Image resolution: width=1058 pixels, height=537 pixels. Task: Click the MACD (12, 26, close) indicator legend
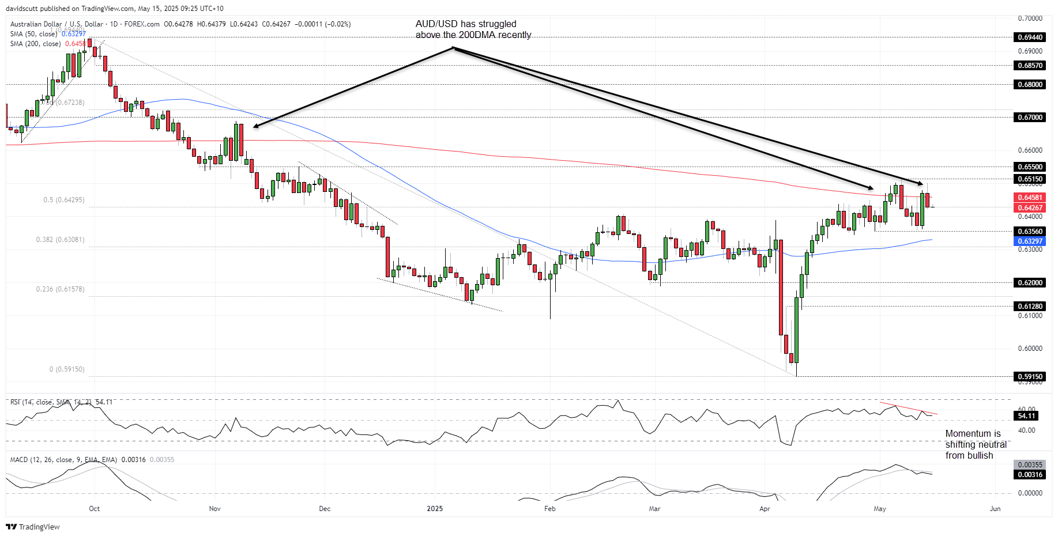(x=92, y=460)
